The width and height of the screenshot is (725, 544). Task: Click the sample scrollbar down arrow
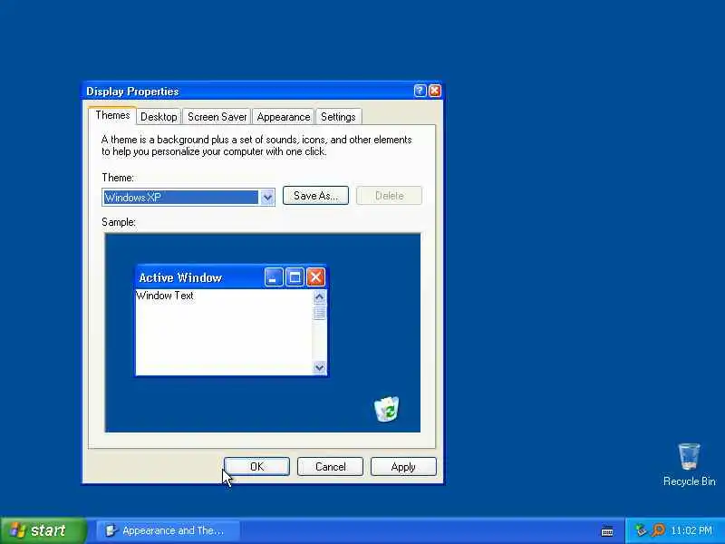coord(319,368)
